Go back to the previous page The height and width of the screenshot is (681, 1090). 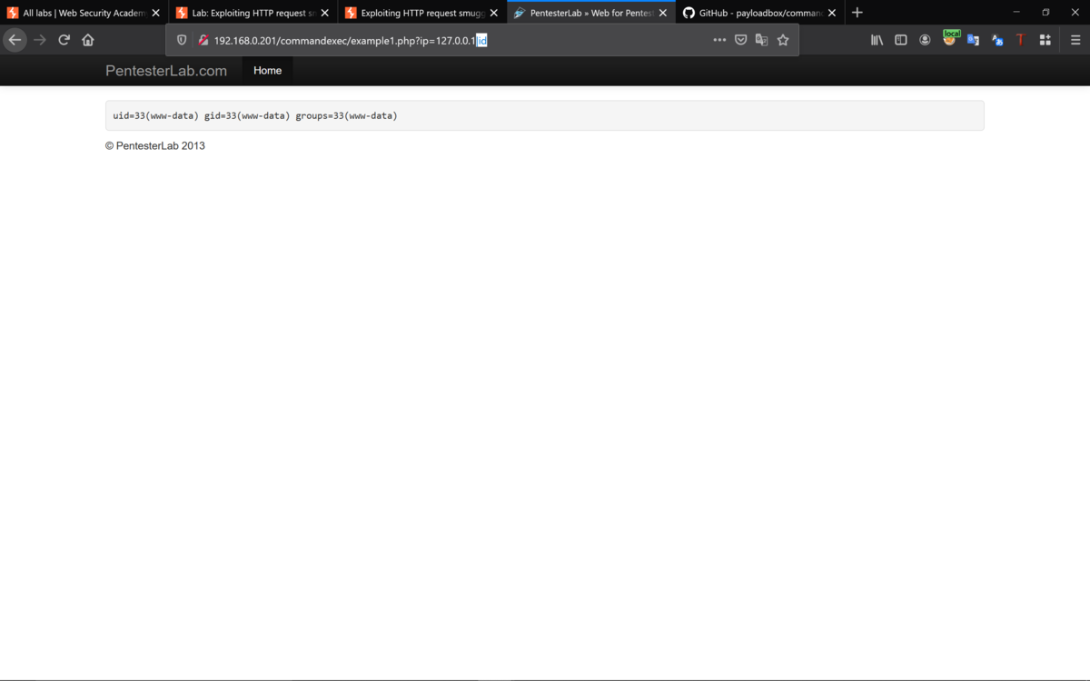point(15,40)
